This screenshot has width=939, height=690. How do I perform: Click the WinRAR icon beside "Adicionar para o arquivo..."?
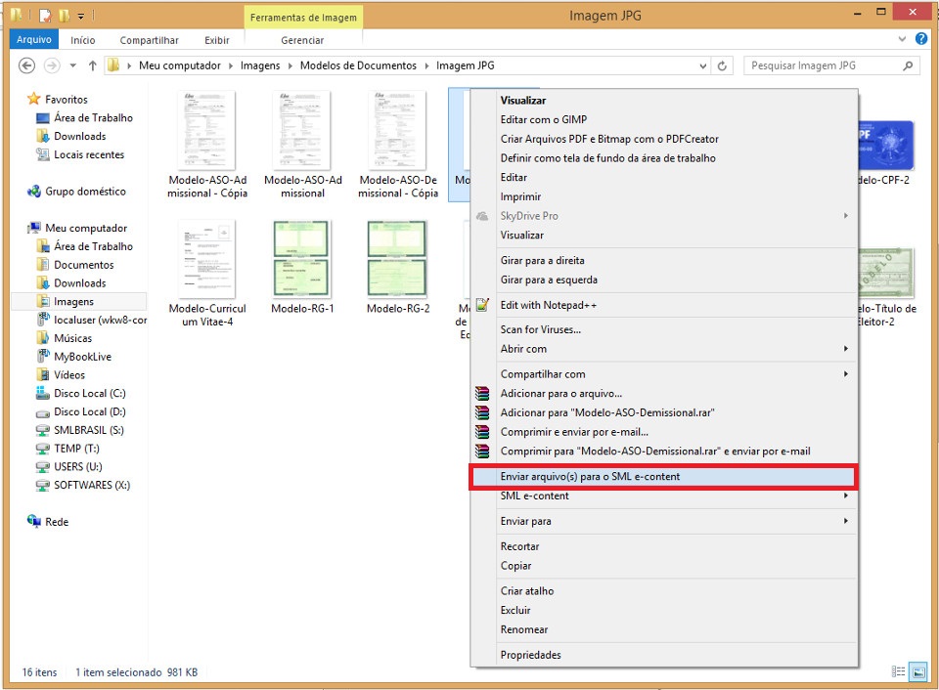click(x=482, y=393)
